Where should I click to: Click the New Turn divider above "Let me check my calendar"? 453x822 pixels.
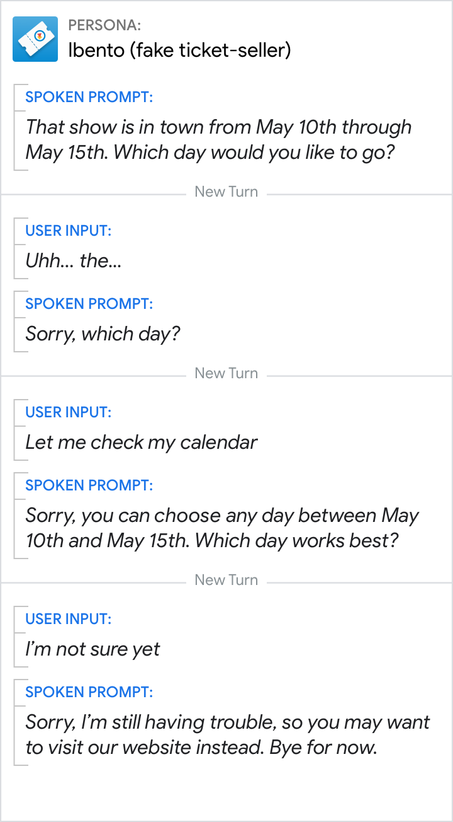(226, 373)
